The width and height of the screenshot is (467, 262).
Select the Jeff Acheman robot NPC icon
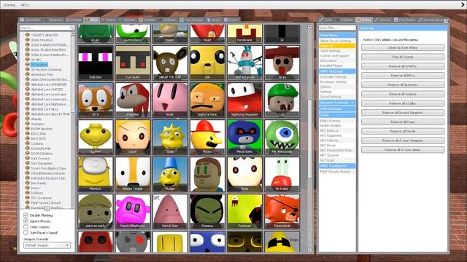pyautogui.click(x=245, y=63)
